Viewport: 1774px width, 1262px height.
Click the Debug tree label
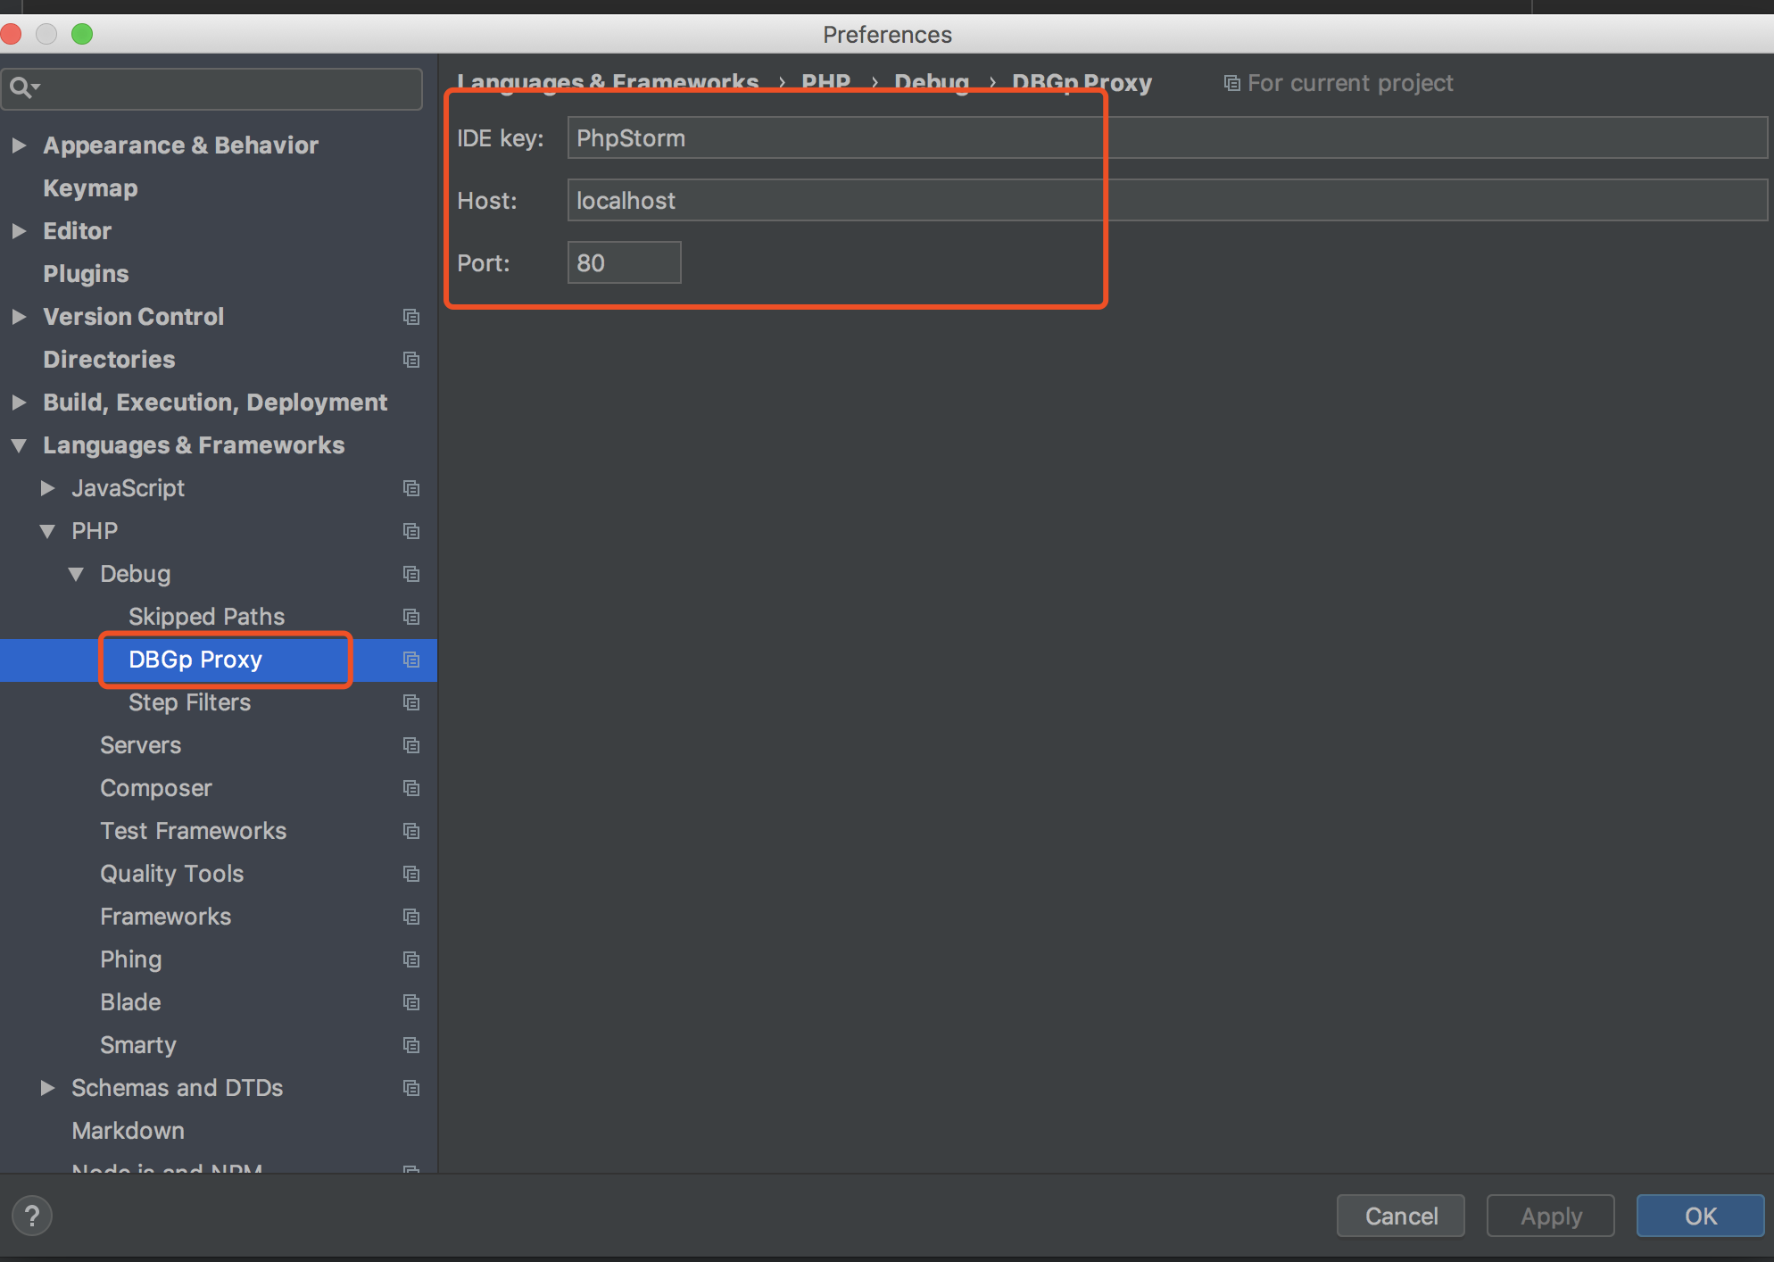click(x=135, y=574)
